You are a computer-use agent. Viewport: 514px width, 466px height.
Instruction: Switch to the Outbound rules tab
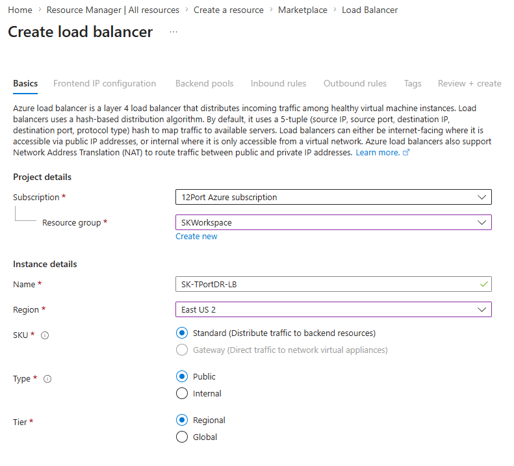tap(355, 84)
